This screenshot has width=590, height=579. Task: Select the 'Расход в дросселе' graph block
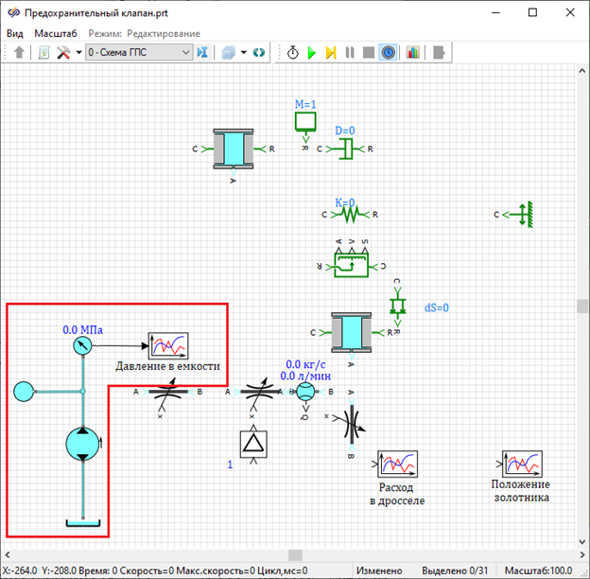(x=397, y=465)
